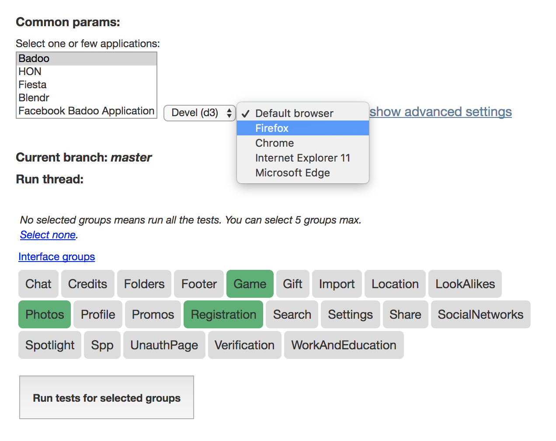Deselect the Game group toggle
This screenshot has height=441, width=556.
point(250,284)
